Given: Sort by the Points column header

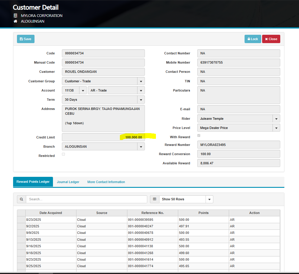Looking at the screenshot, I should coord(203,213).
